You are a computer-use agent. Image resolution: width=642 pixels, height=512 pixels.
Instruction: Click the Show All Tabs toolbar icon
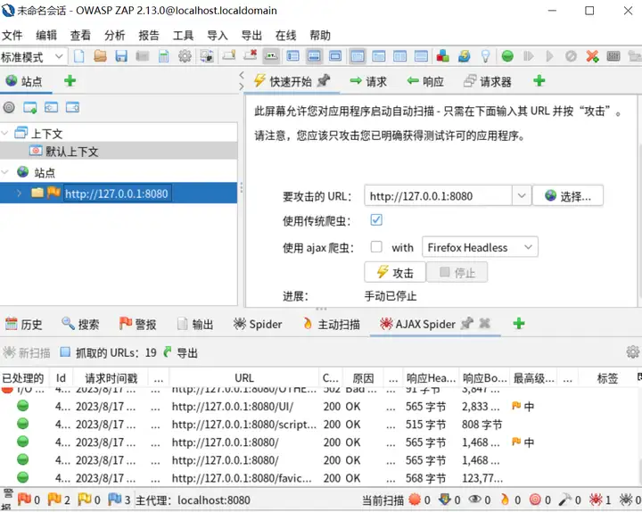pos(229,55)
